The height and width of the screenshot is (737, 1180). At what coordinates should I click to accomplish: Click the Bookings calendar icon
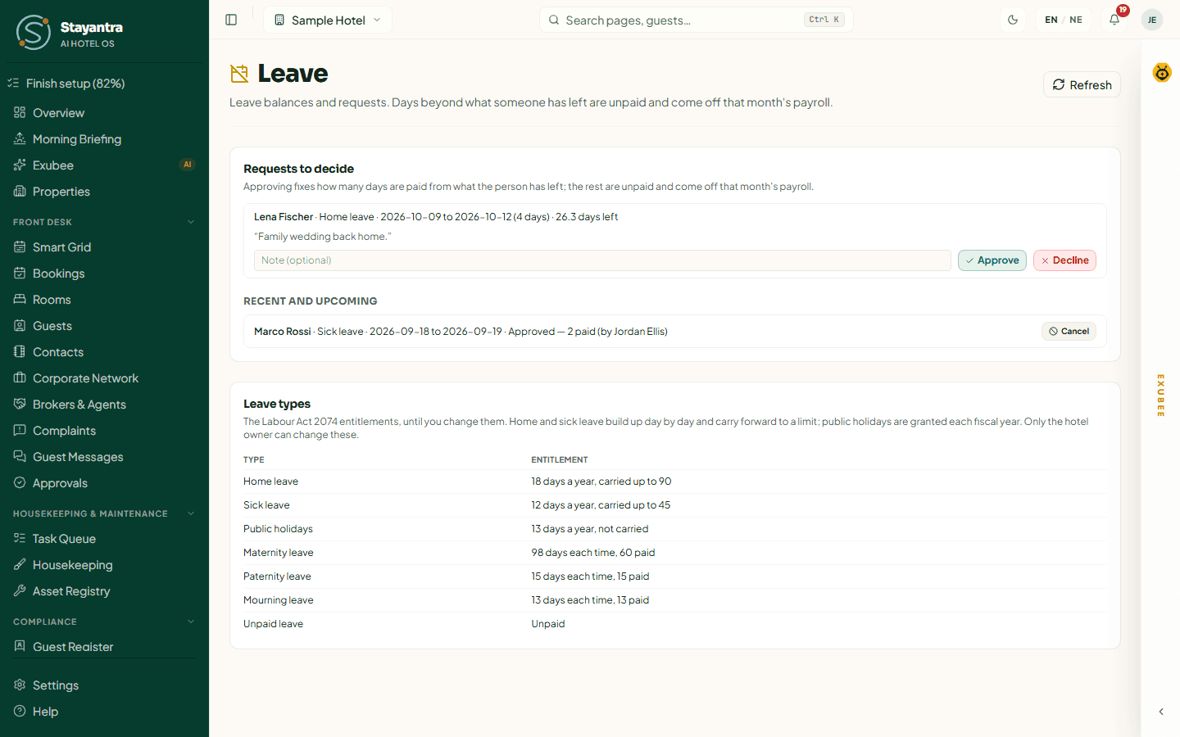pyautogui.click(x=20, y=274)
